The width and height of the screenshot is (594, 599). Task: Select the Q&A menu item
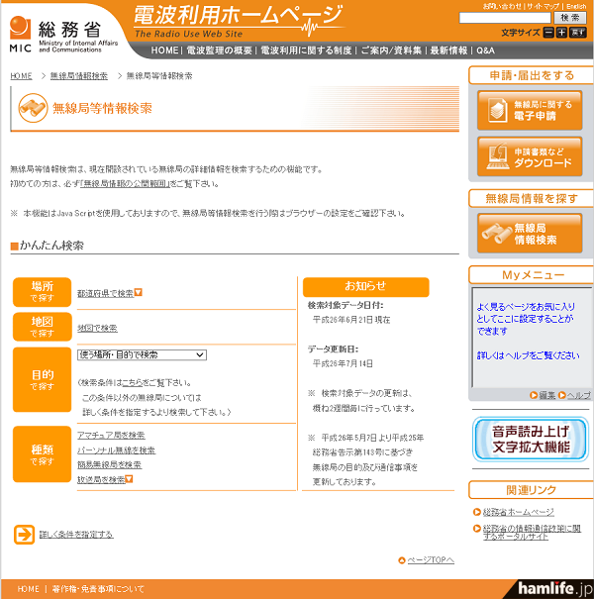click(x=485, y=50)
